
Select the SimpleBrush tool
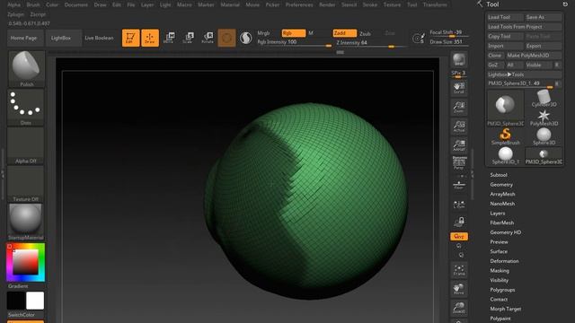tap(505, 136)
